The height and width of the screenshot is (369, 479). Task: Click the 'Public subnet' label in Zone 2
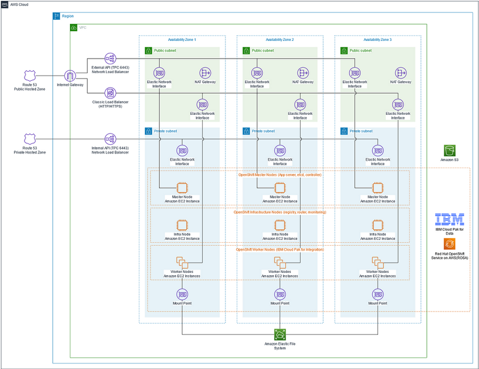pyautogui.click(x=263, y=51)
